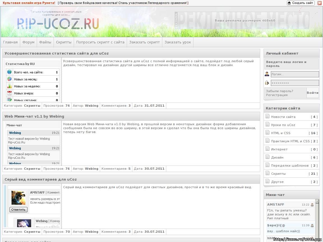Image resolution: width=323 pixels, height=242 pixels.
Task: Click the document icon beside Практикум HTML и CSS
Action: tap(267, 141)
